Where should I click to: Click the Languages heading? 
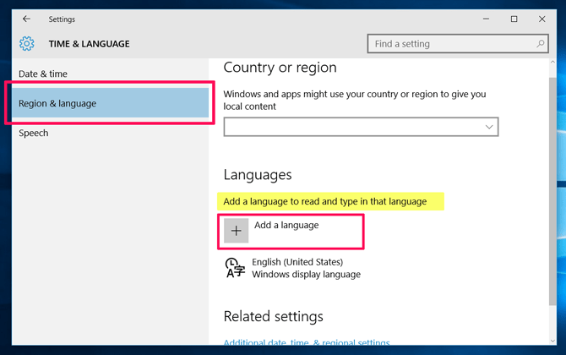[258, 175]
